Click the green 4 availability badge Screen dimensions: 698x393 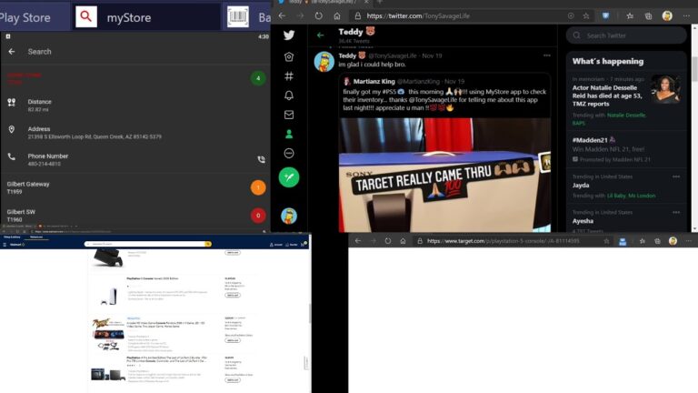(x=258, y=78)
